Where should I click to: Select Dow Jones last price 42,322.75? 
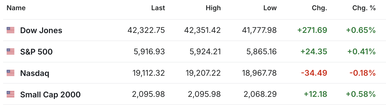146,30
